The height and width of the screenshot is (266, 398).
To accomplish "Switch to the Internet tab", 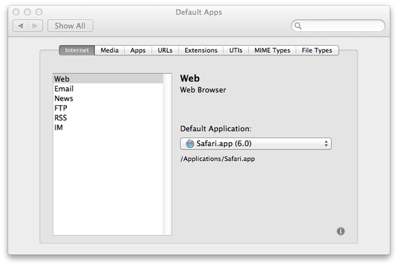I will (x=77, y=50).
